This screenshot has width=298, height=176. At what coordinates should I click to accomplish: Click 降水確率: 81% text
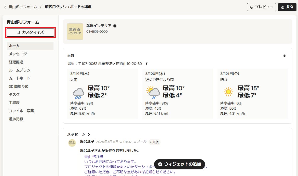(157, 103)
